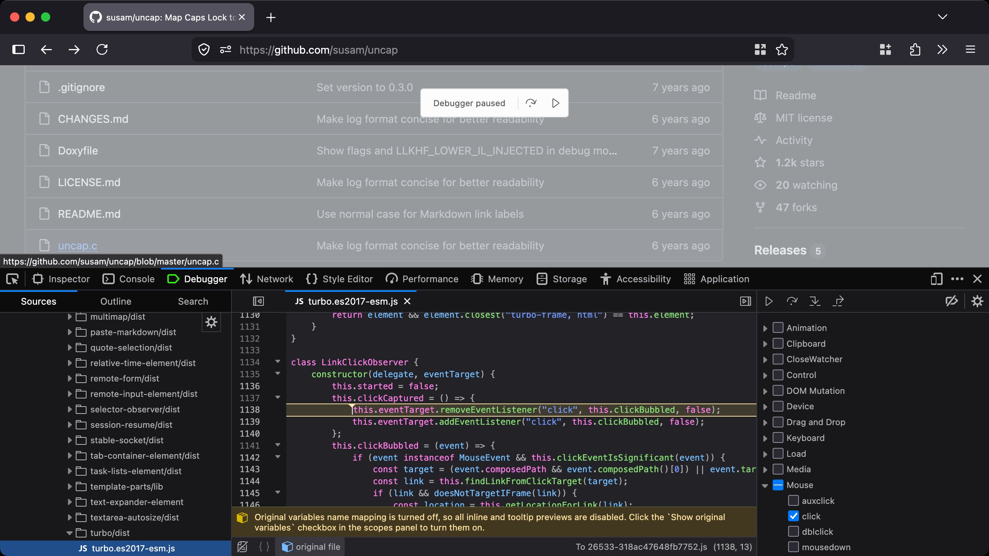Open a new browser tab
Image resolution: width=989 pixels, height=556 pixels.
(x=271, y=17)
